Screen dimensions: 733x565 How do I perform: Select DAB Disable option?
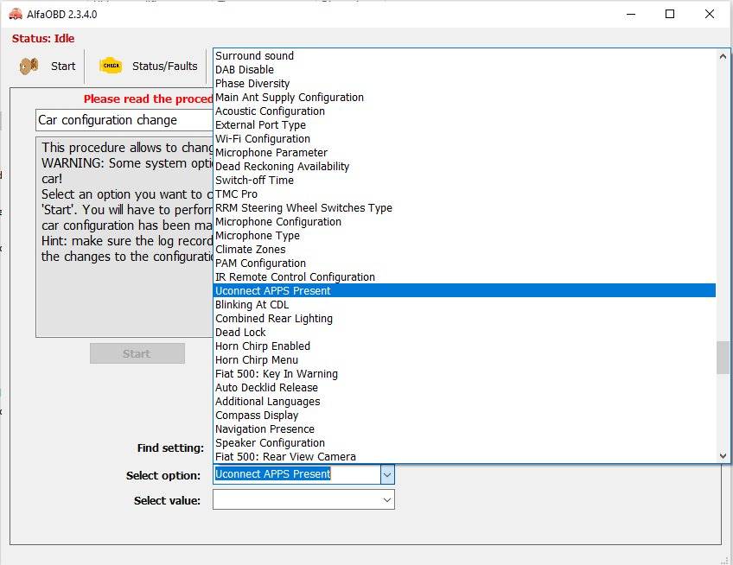(x=464, y=70)
